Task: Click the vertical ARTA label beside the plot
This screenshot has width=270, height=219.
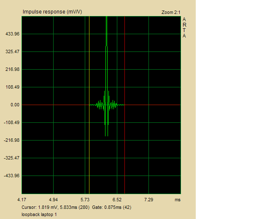Action: (184, 27)
